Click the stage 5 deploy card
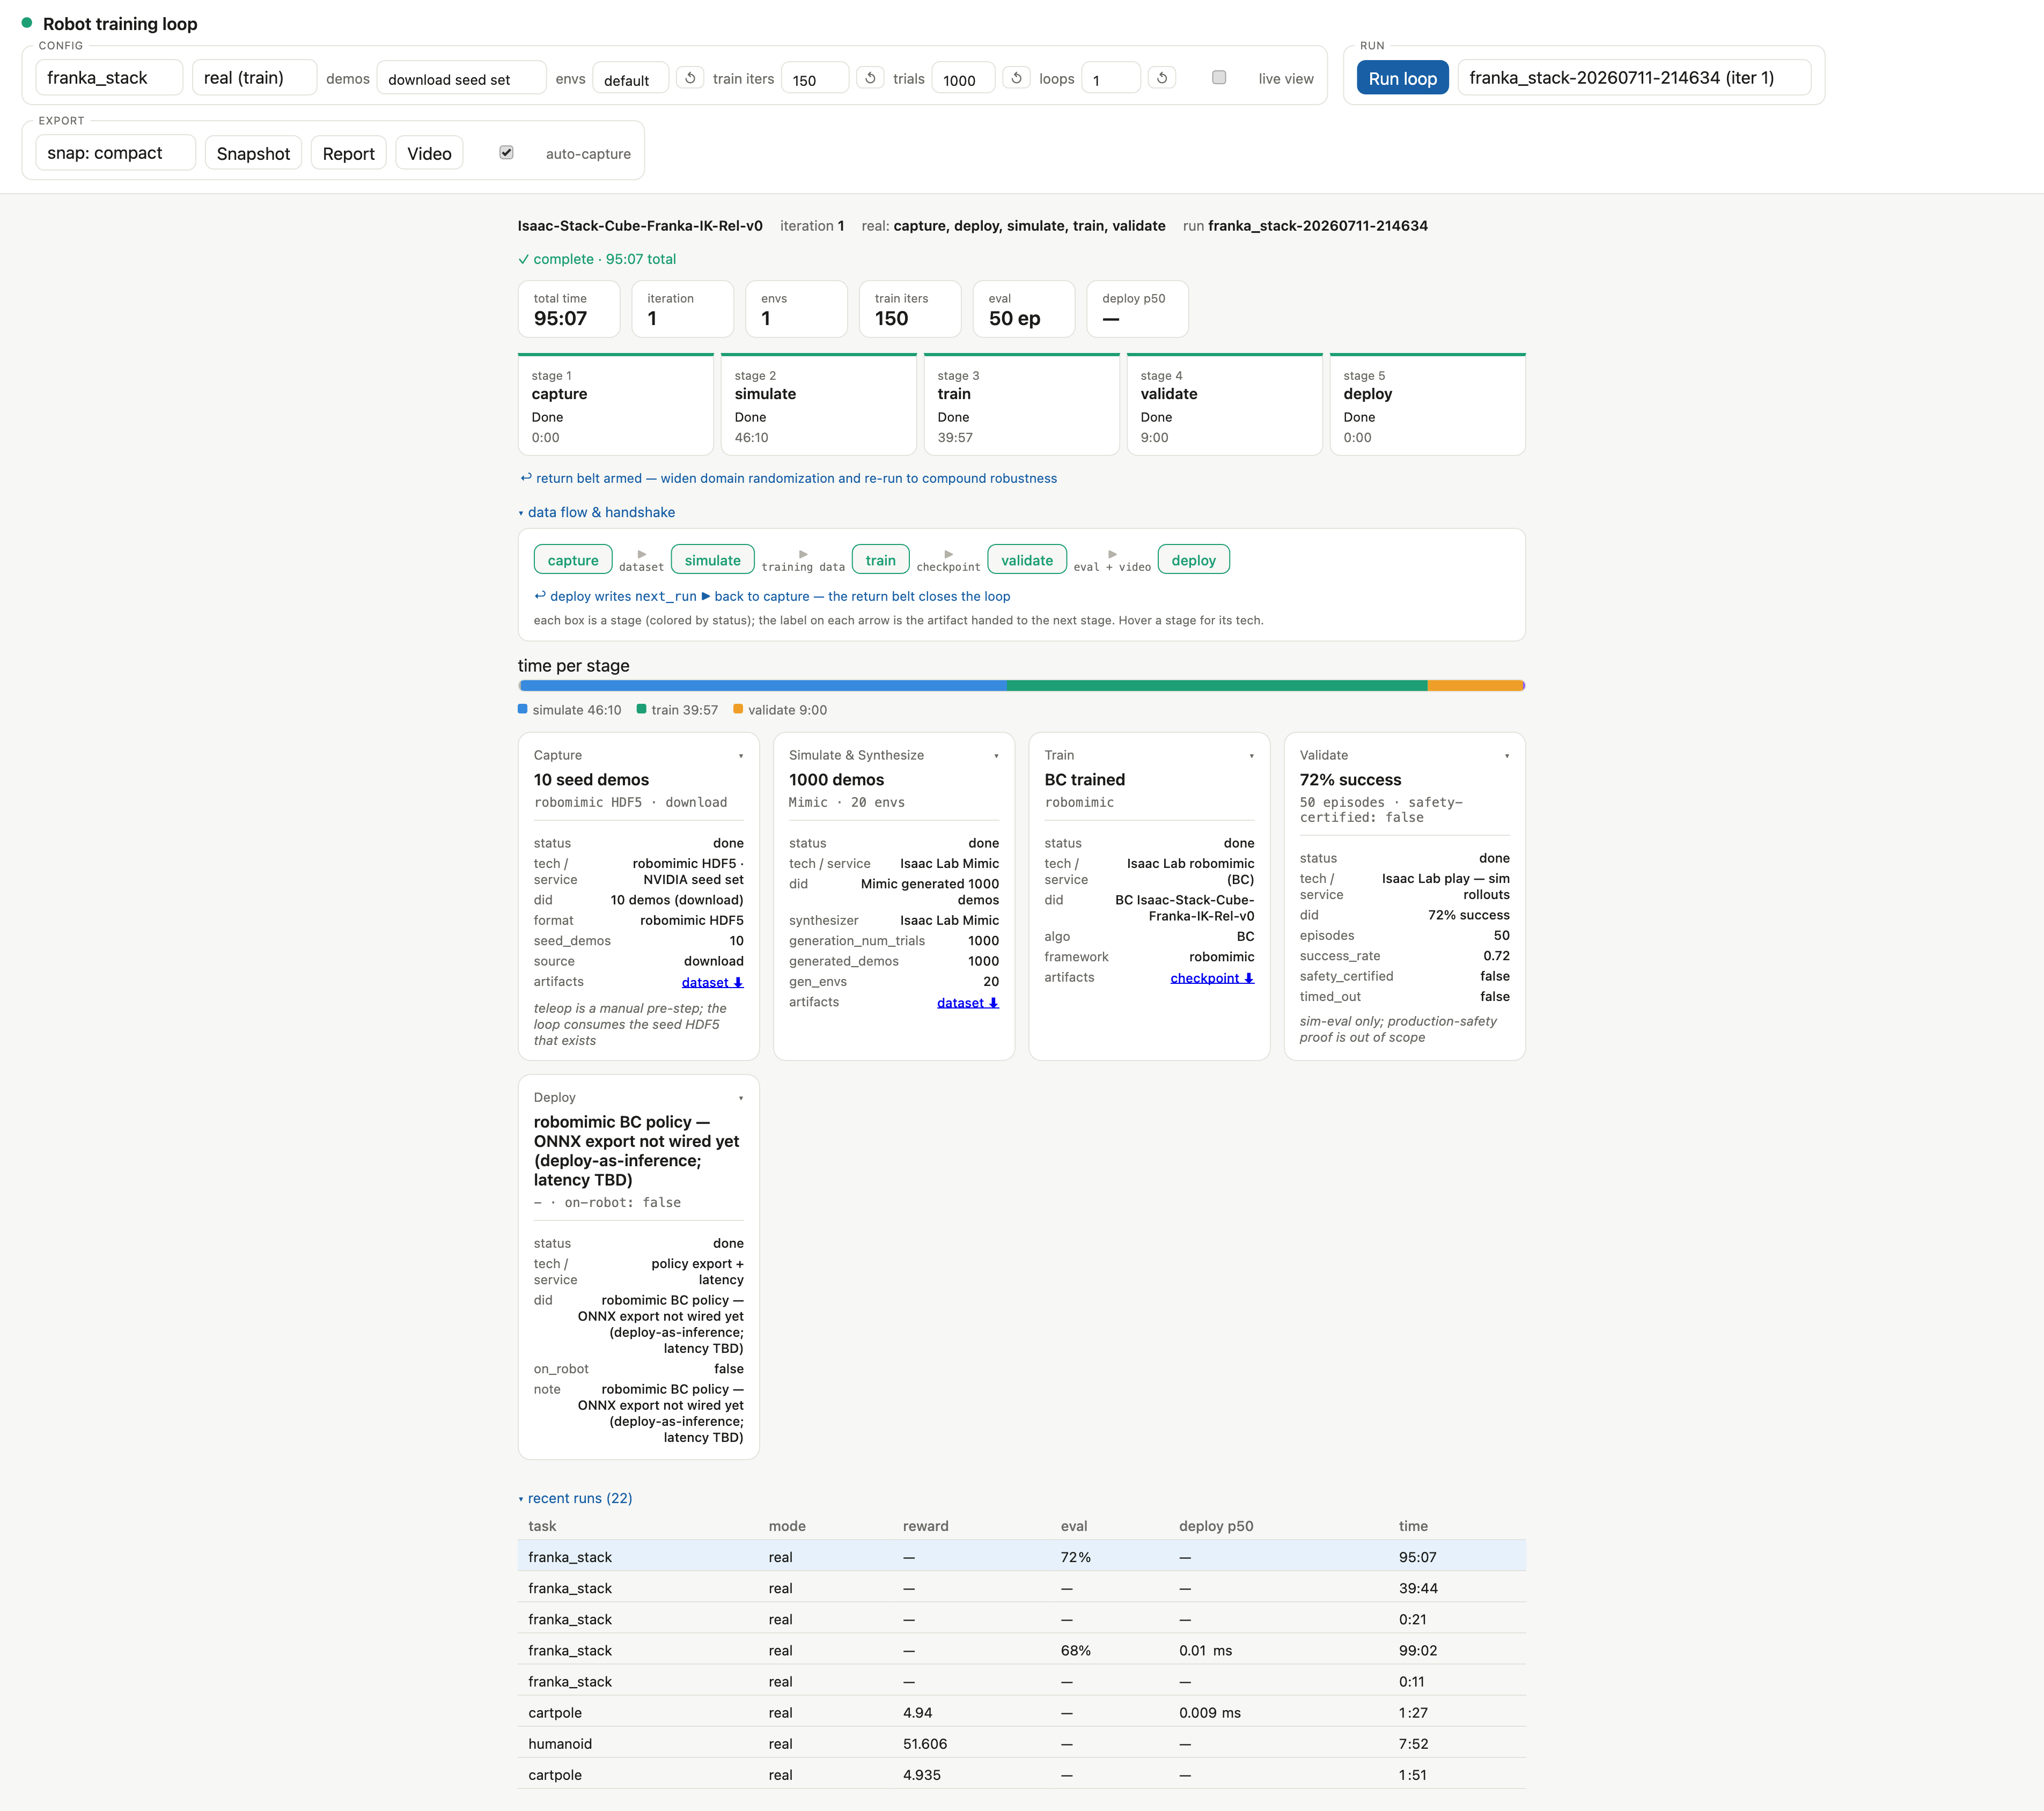The image size is (2044, 1811). coord(1428,405)
